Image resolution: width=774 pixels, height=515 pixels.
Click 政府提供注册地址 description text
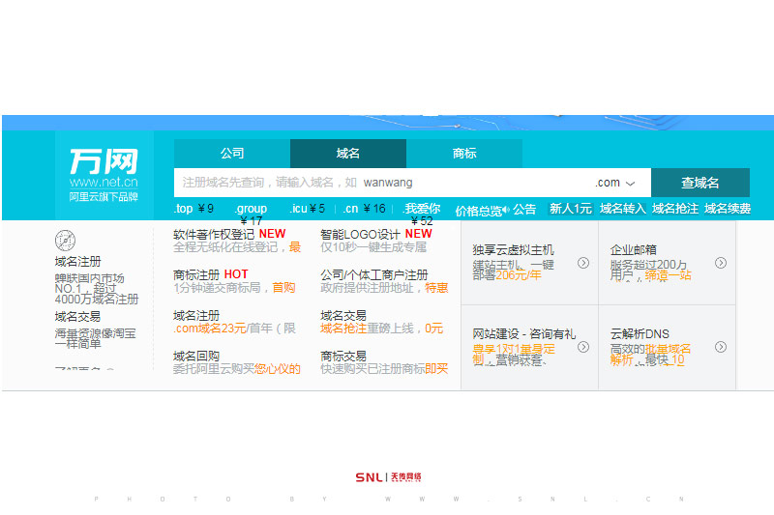click(367, 287)
